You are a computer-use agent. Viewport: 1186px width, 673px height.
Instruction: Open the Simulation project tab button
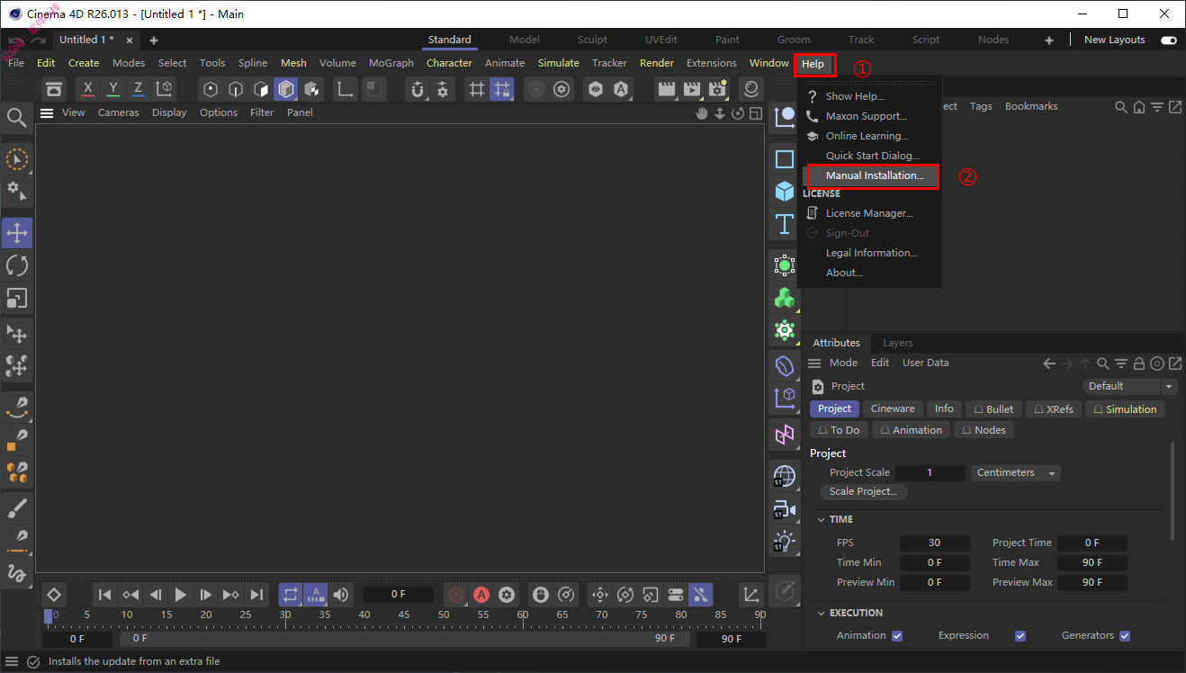[x=1125, y=408]
